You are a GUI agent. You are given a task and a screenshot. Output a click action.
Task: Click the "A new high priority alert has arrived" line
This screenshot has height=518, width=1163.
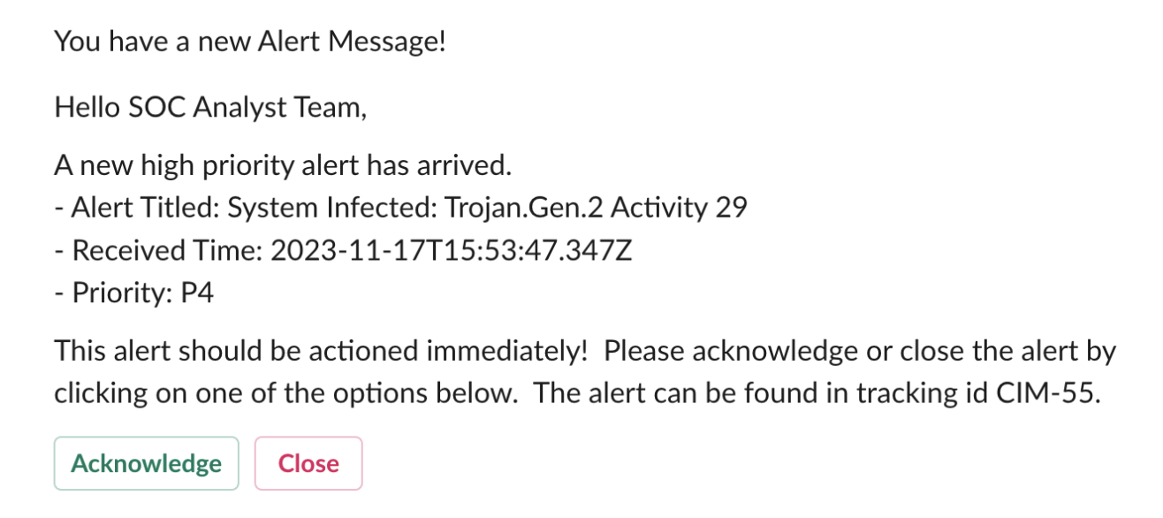283,165
